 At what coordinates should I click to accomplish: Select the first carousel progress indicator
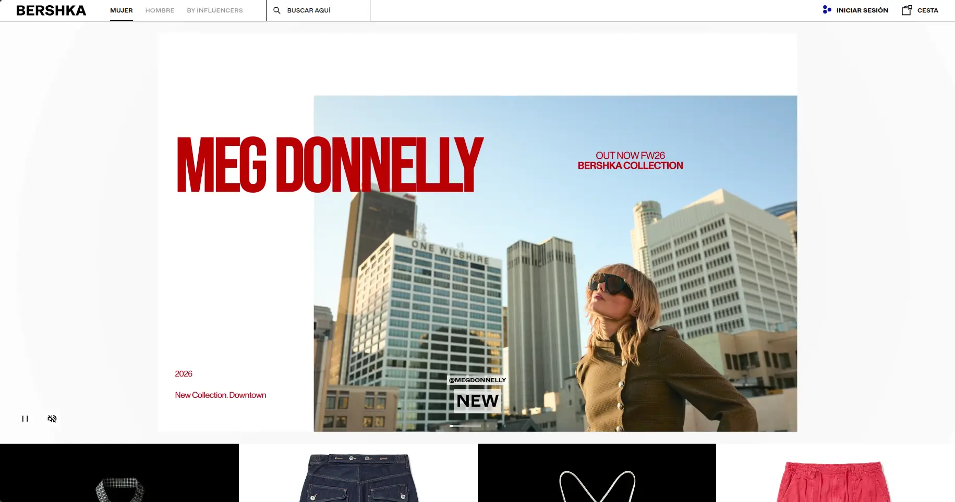(x=465, y=426)
